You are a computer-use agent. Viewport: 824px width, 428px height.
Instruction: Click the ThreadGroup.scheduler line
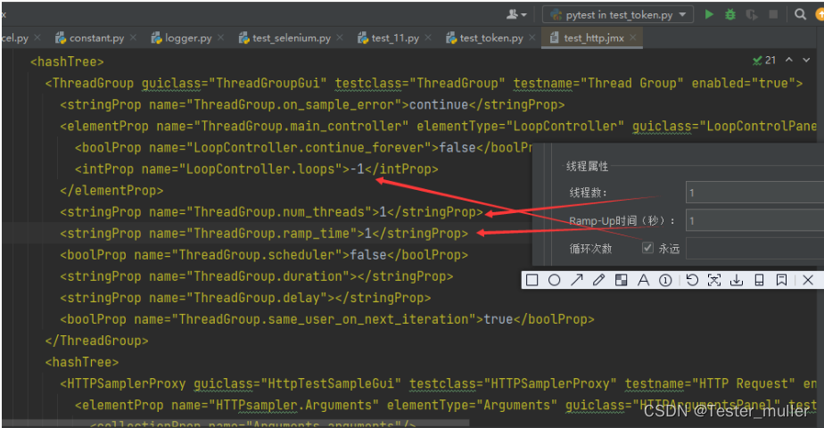coord(264,255)
